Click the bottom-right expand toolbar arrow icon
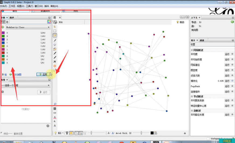Screen dimensions: 235x143 tap(185, 133)
